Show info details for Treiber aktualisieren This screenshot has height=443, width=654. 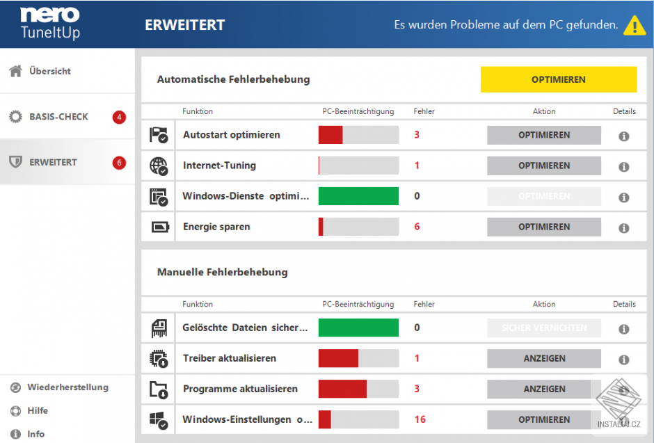coord(624,360)
